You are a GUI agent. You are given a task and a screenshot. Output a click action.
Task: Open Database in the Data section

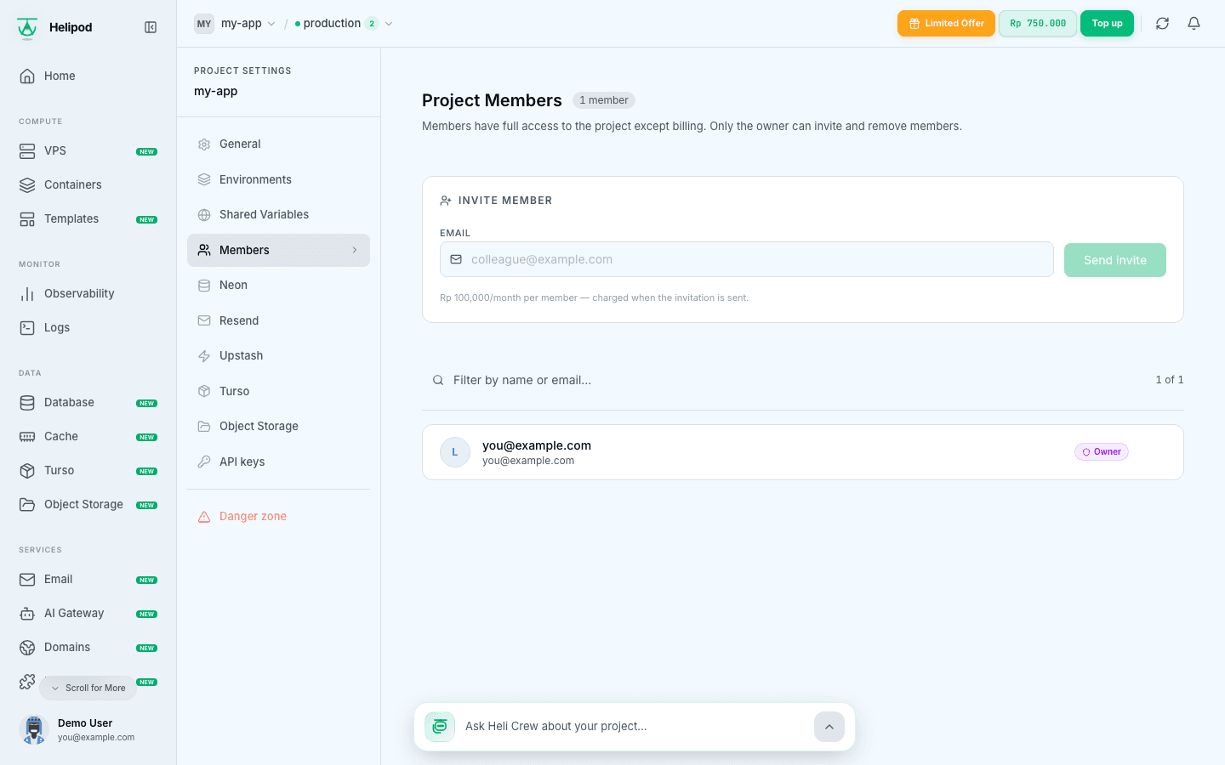88,402
